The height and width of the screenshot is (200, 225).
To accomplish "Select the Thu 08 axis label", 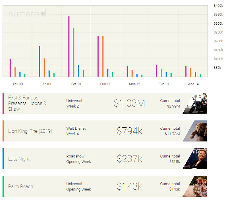I will 18,84.
